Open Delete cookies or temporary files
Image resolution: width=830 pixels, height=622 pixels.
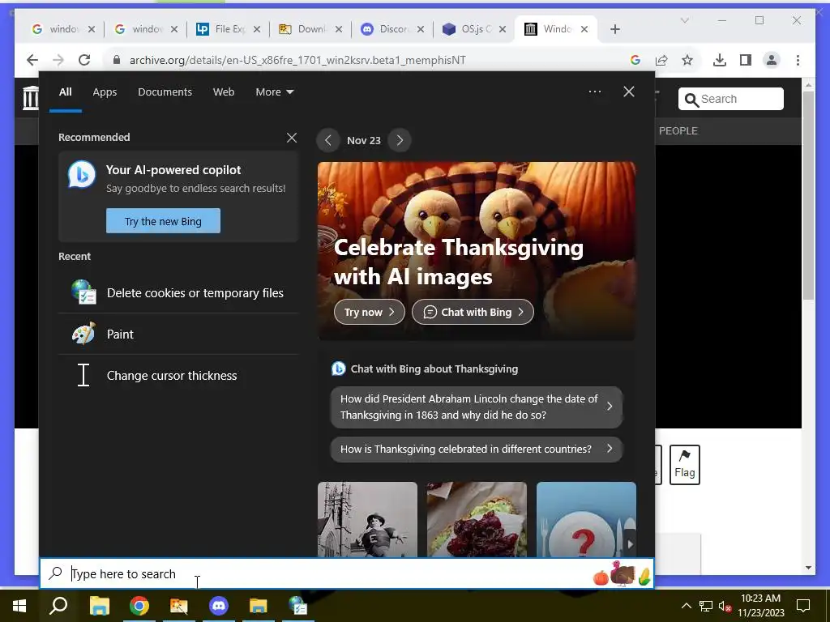pos(178,293)
